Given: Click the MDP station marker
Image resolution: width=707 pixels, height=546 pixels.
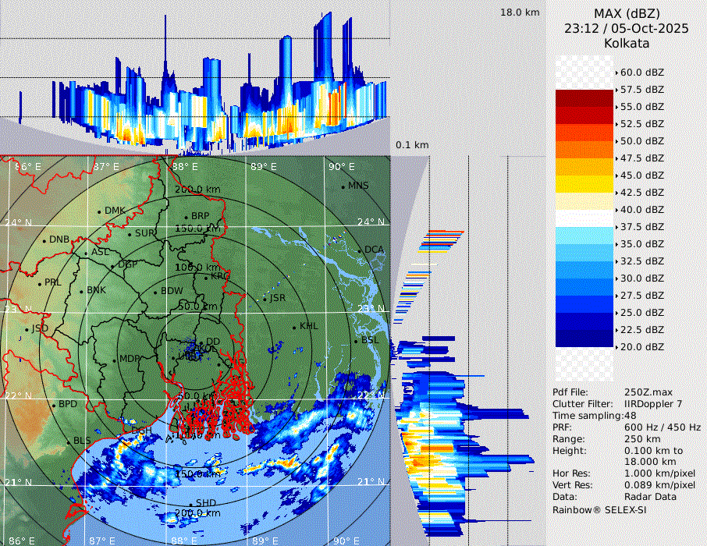Looking at the screenshot, I should point(115,360).
